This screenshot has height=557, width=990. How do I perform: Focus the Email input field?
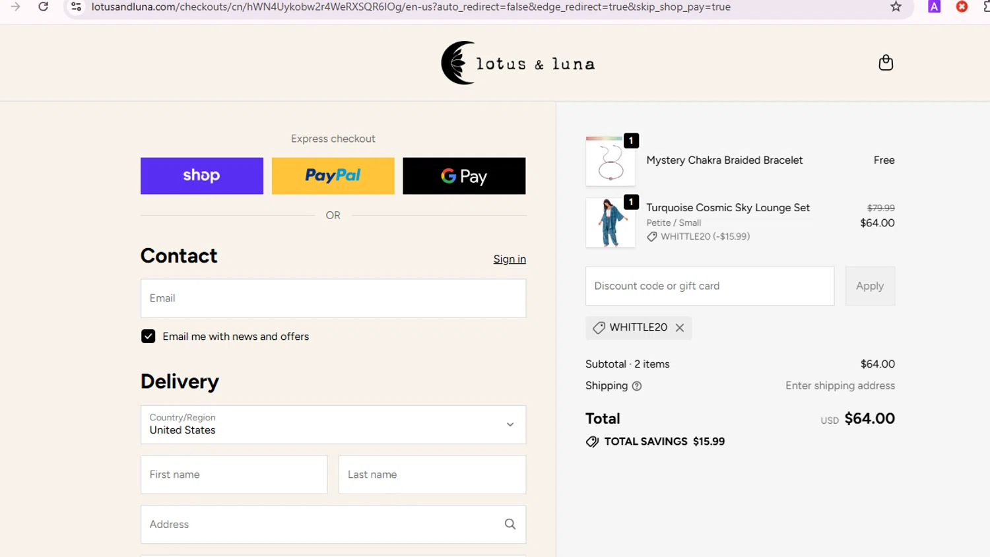(333, 298)
